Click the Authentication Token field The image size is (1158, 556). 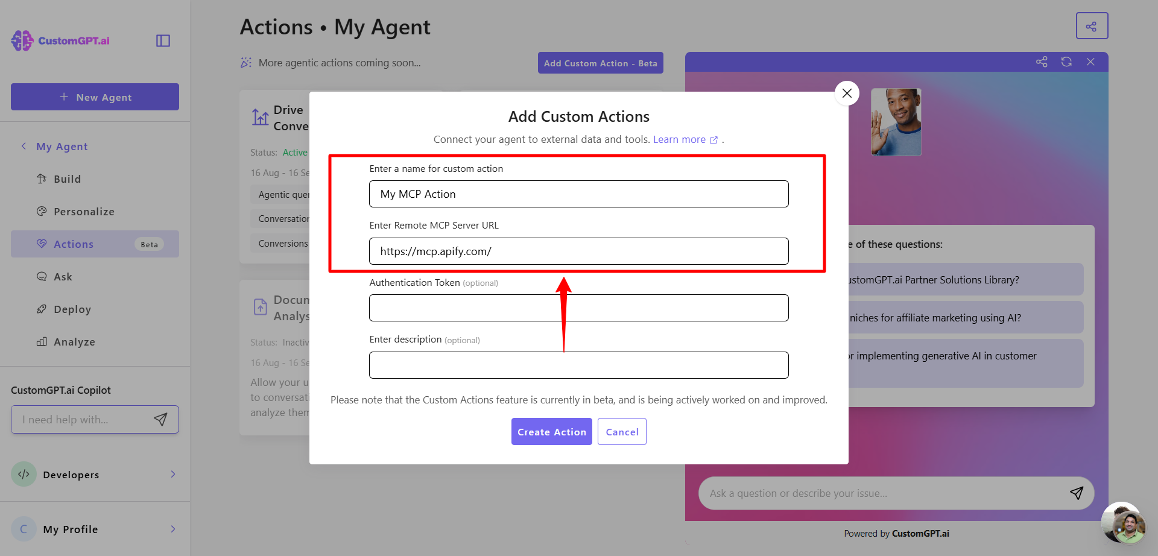[578, 308]
